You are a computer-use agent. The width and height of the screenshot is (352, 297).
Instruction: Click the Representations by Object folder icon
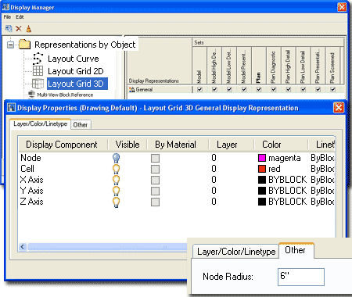tap(25, 45)
